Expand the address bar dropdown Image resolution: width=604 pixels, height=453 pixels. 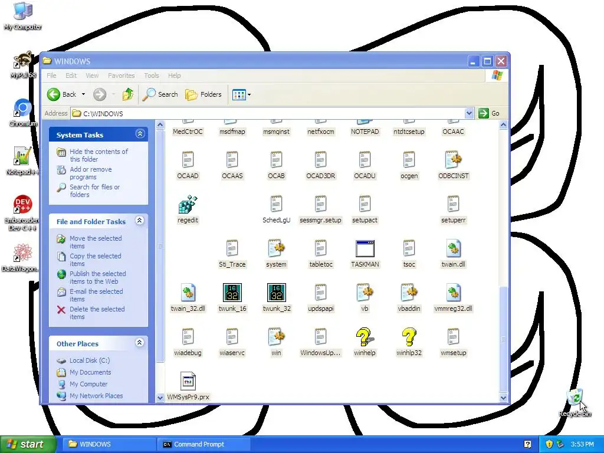(x=469, y=113)
